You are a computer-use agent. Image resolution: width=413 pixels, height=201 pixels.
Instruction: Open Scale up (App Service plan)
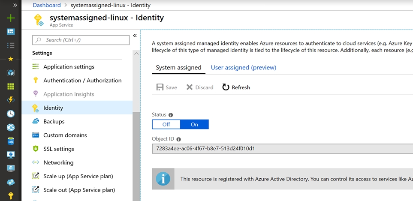click(78, 176)
